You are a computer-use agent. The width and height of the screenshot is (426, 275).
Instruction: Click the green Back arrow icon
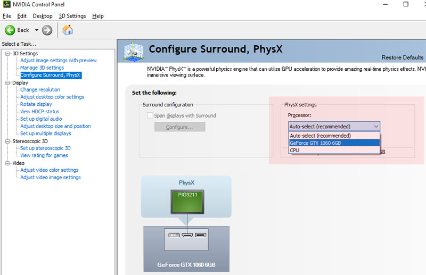[x=10, y=30]
